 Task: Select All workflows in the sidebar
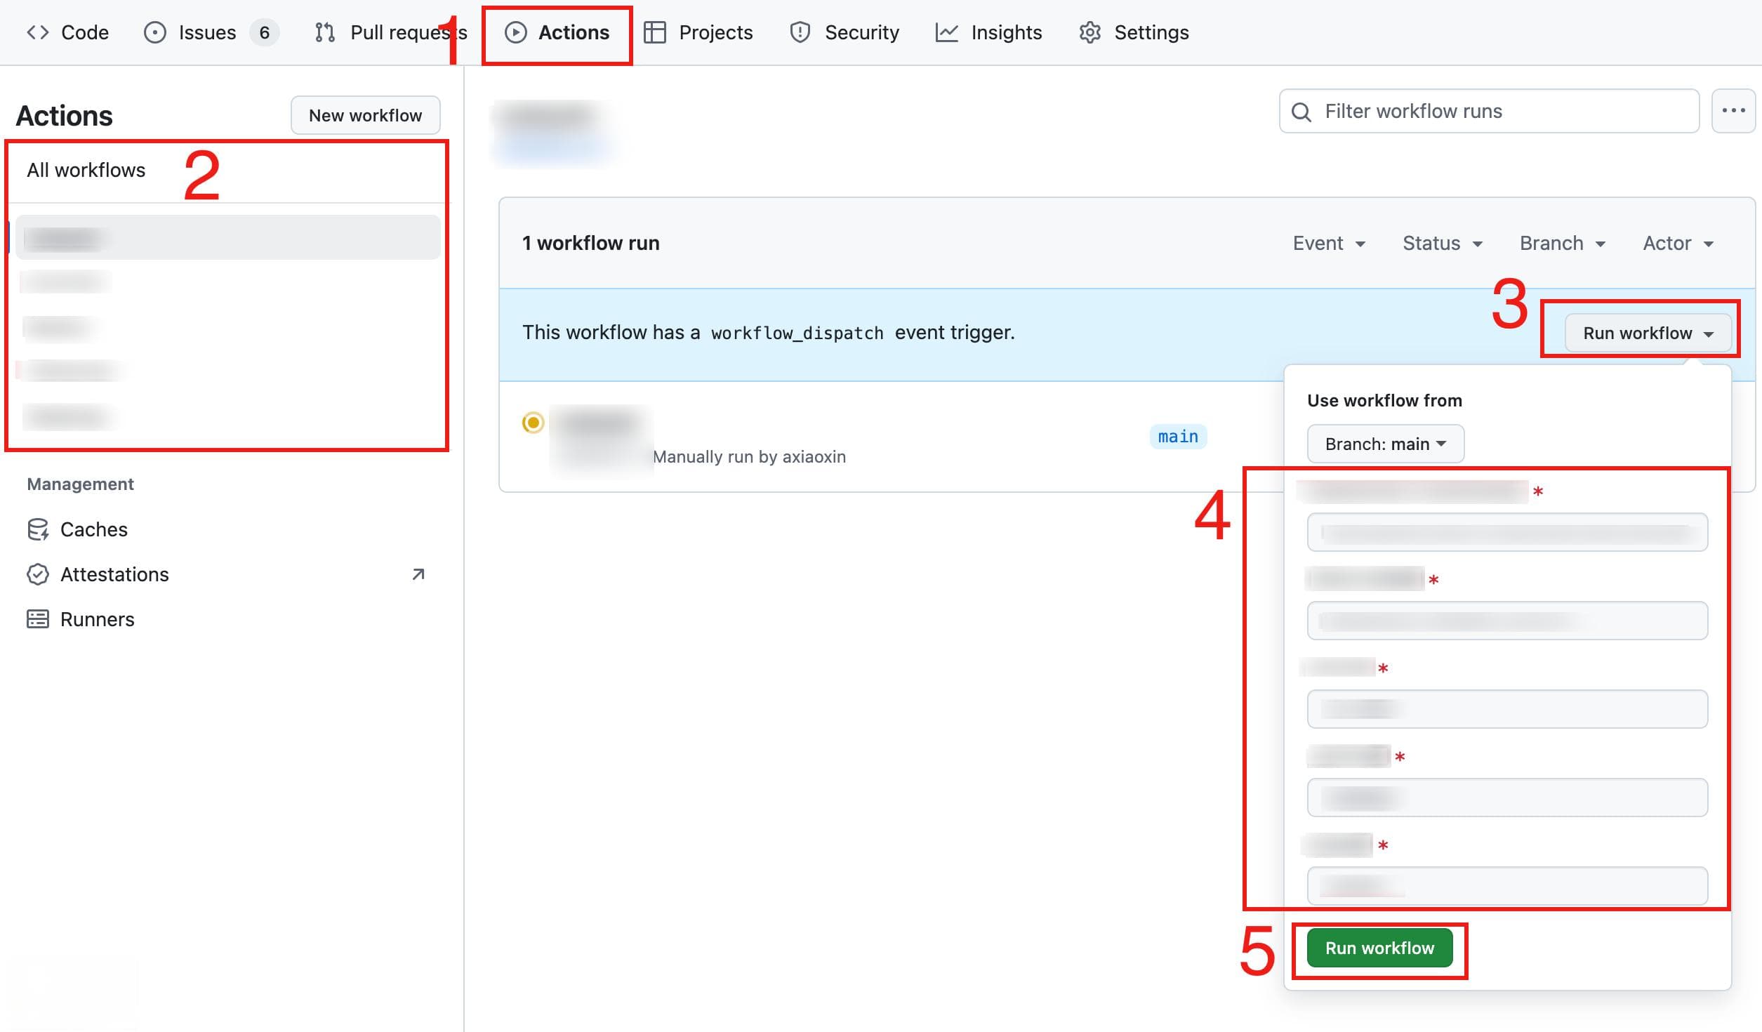click(86, 170)
